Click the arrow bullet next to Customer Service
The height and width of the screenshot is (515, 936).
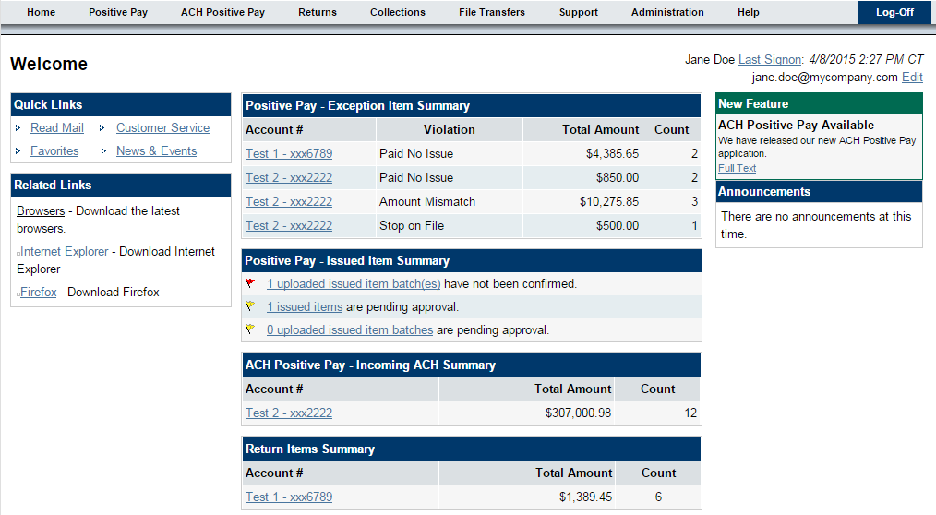point(102,128)
